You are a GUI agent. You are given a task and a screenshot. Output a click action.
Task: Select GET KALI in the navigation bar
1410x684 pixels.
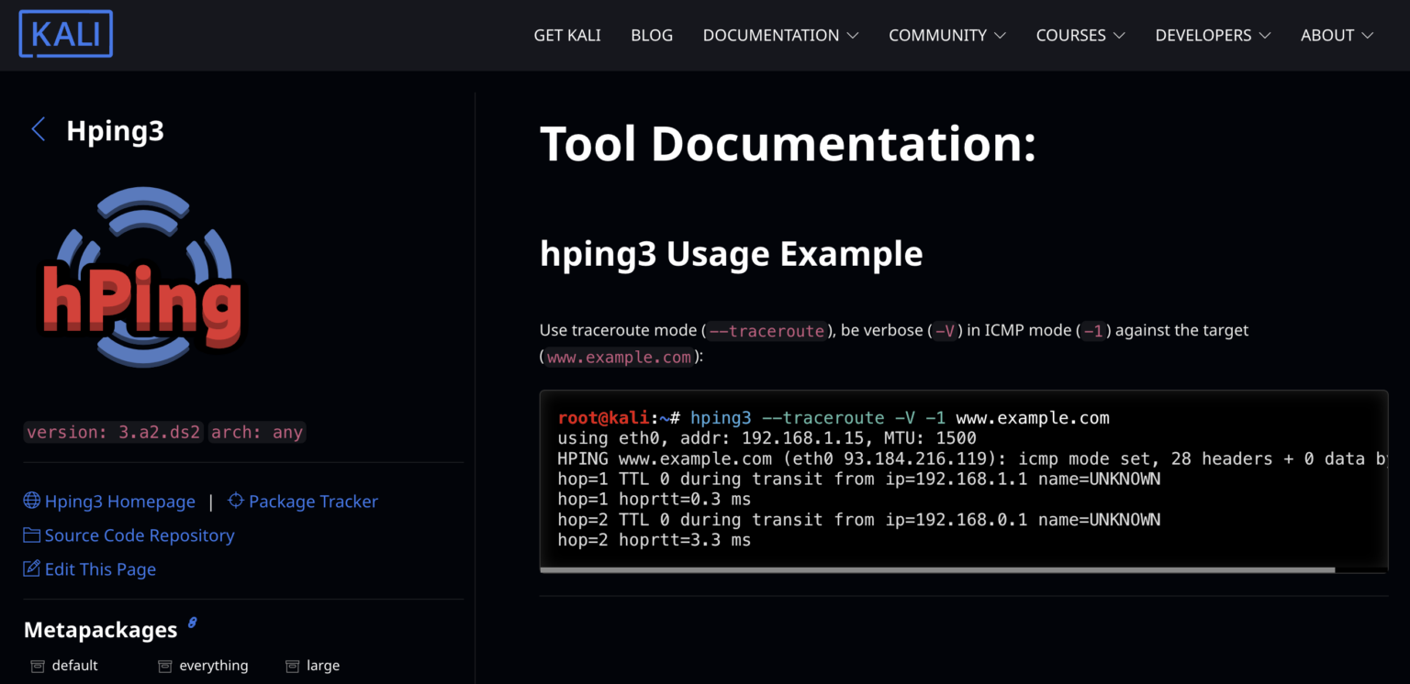coord(567,35)
